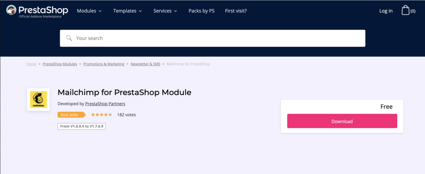Open the shopping cart bag icon
This screenshot has height=174, width=425.
pos(405,10)
